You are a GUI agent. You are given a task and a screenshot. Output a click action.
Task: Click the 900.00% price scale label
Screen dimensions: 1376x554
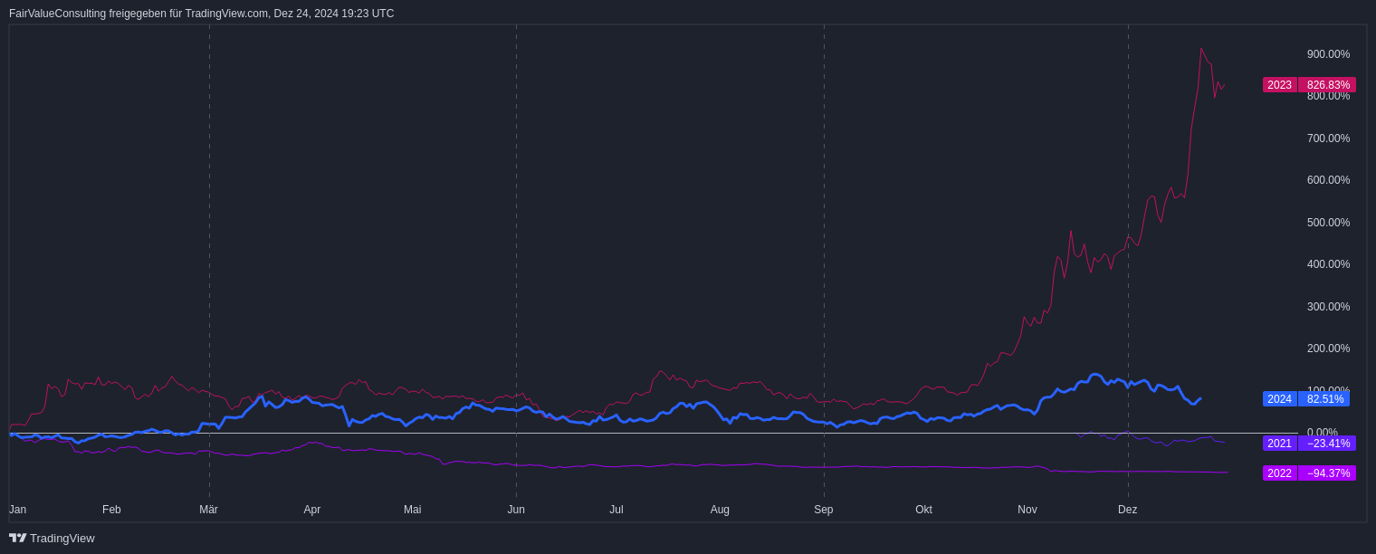coord(1328,54)
